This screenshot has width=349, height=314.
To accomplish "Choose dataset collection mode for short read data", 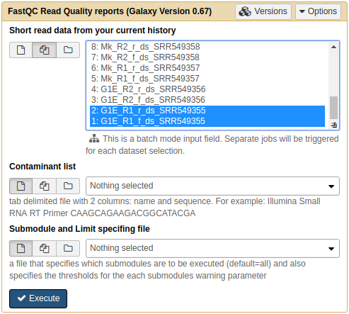I will coord(68,50).
